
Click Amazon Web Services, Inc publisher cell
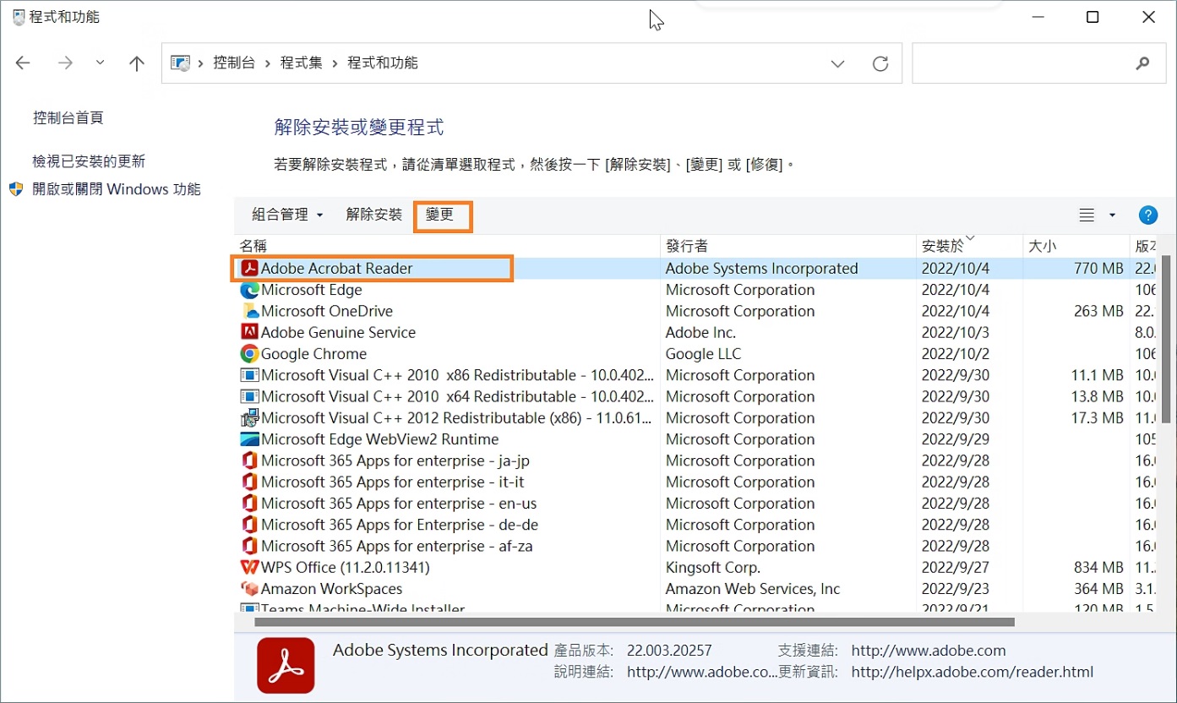pos(753,589)
